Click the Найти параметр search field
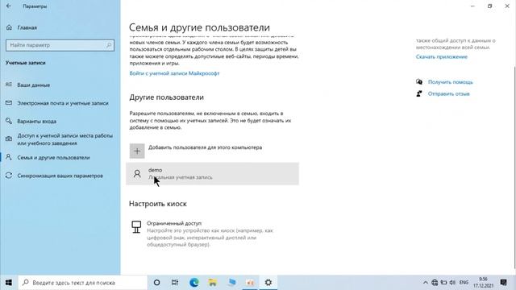Viewport: 516px width, 290px height. pos(60,45)
